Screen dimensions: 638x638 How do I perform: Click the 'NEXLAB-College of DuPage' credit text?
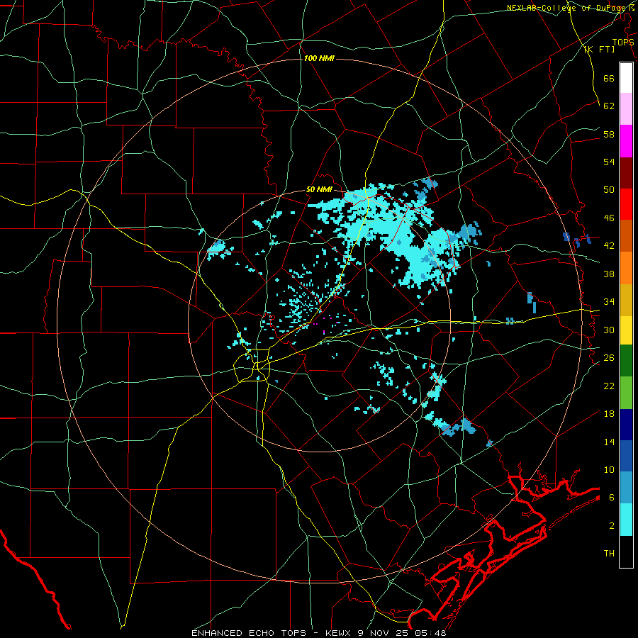567,8
